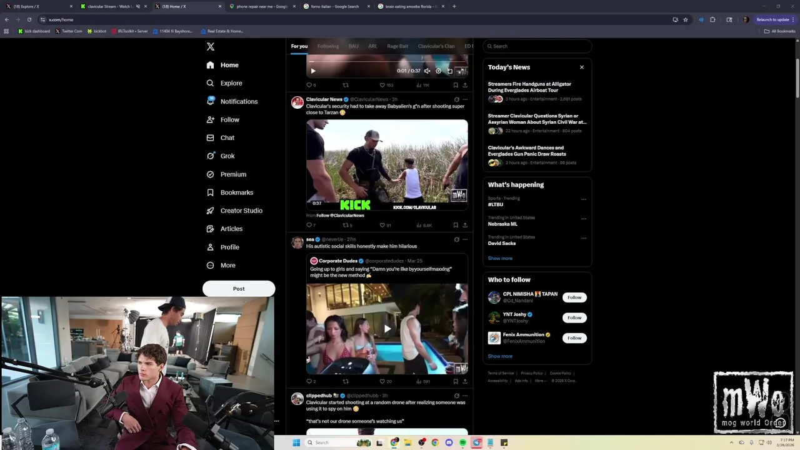Open the Explore page from sidebar

point(224,83)
